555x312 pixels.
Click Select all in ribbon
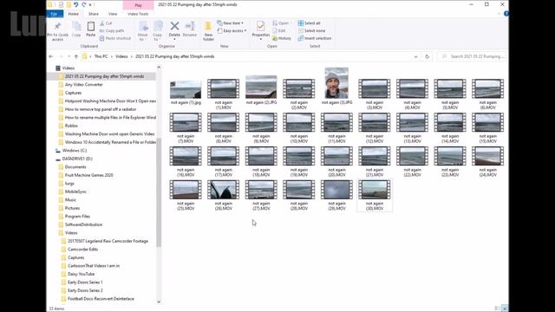pyautogui.click(x=310, y=23)
